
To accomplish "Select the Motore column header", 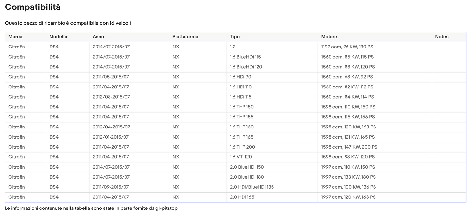I will (x=329, y=37).
